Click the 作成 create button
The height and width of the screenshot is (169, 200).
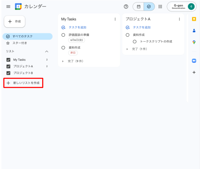(15, 22)
